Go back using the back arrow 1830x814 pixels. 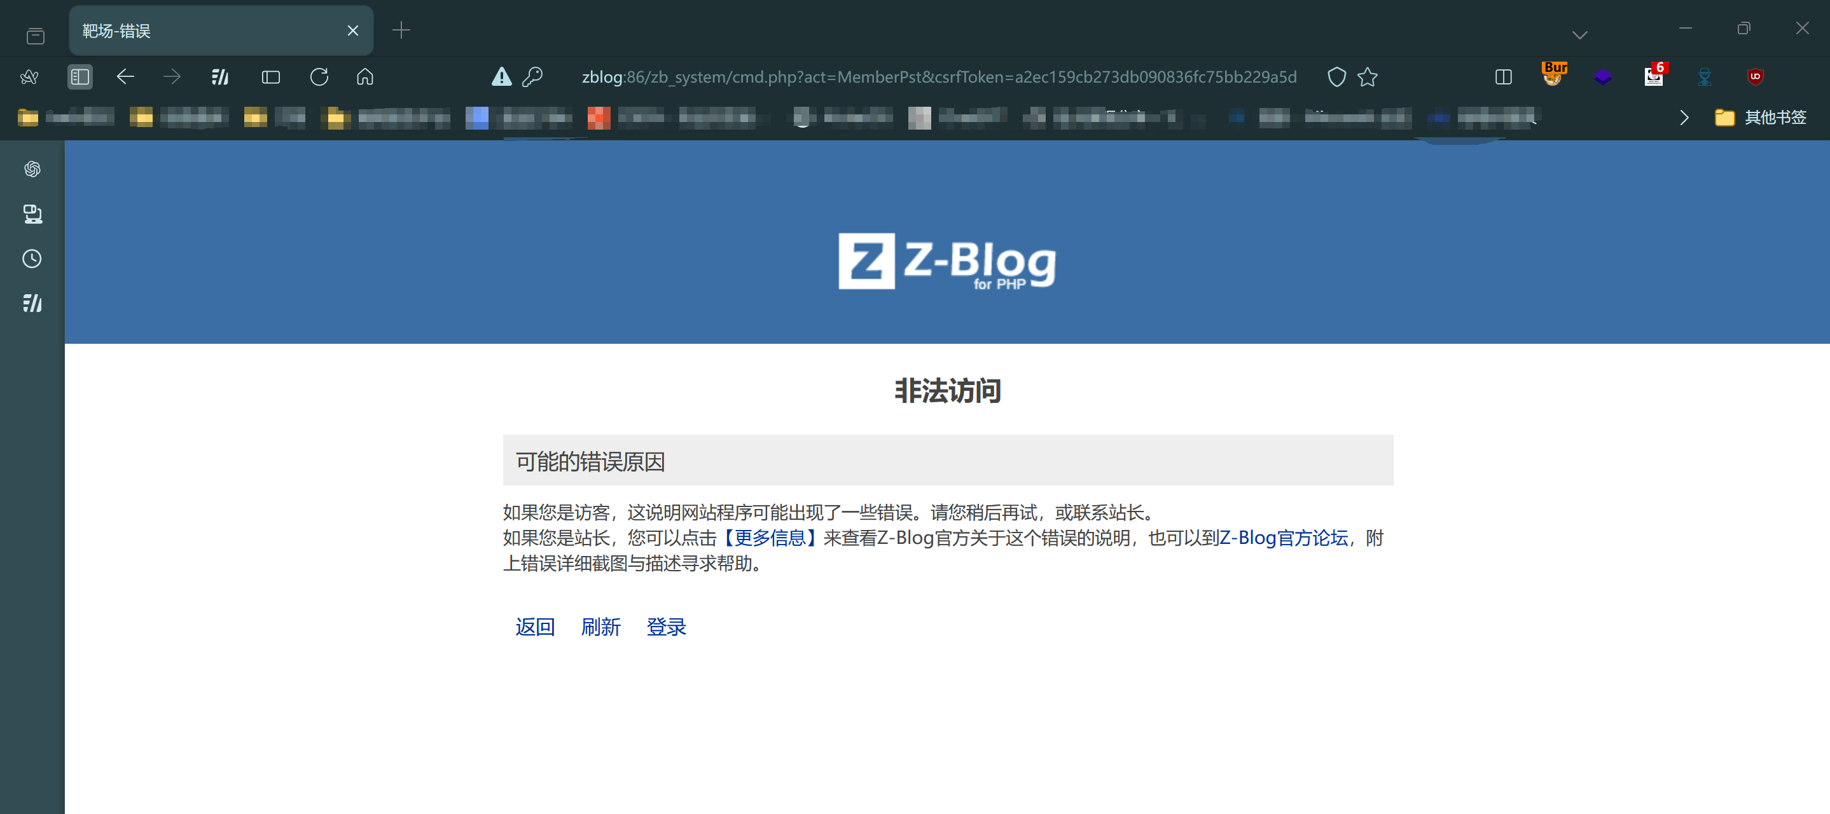point(125,77)
